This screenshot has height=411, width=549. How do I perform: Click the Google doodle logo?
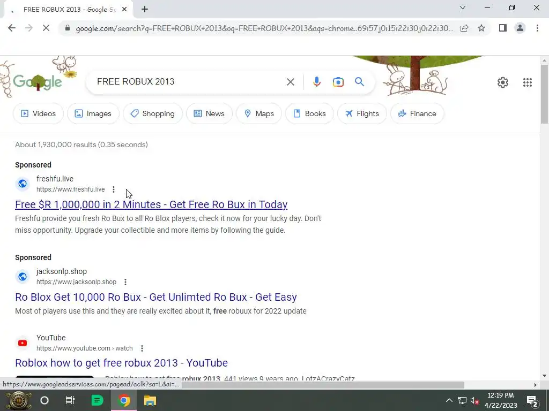[38, 82]
